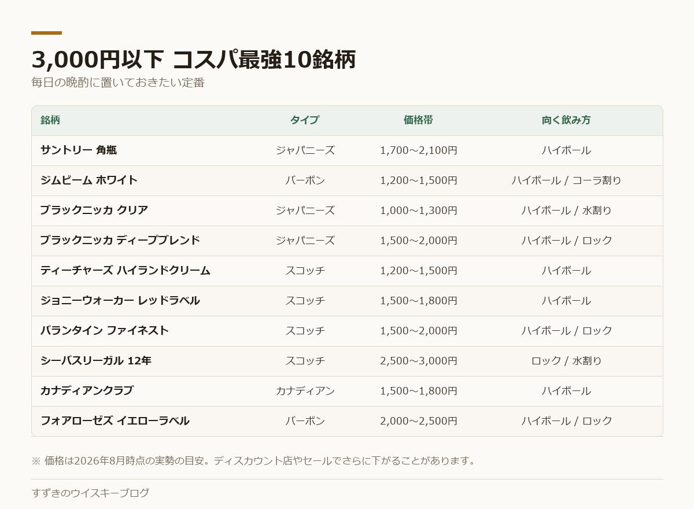Click price 2,000〜2,500円 in the table
Viewport: 694px width, 509px height.
click(x=419, y=421)
